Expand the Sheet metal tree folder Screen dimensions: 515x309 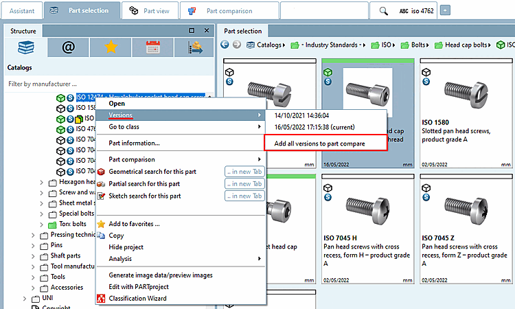point(41,203)
